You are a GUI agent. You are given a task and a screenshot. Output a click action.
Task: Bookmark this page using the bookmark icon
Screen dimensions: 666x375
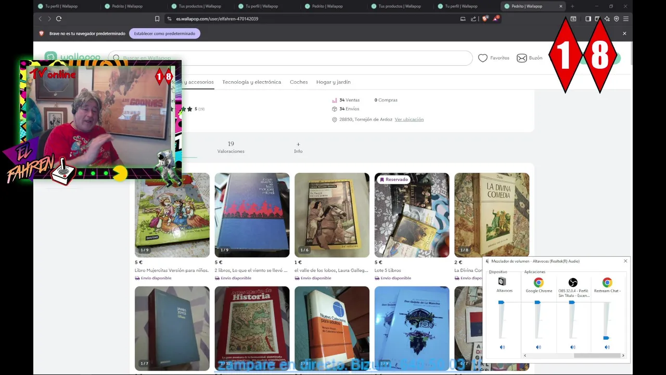(157, 19)
